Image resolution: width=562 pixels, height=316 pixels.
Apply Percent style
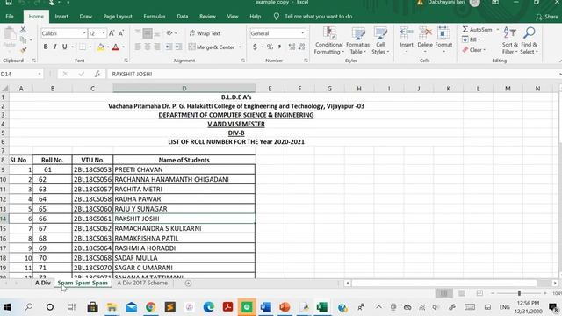[270, 47]
